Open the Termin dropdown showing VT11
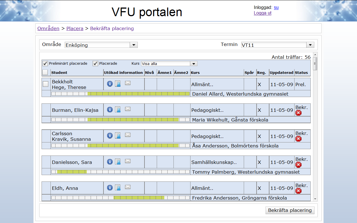 pos(278,45)
